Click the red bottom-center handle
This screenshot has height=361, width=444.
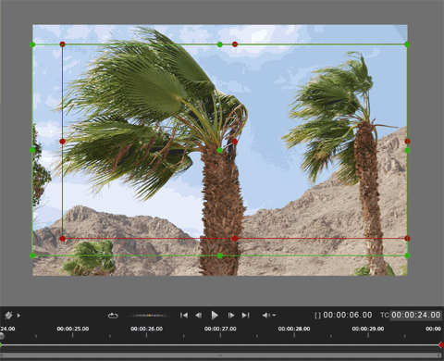tap(235, 239)
